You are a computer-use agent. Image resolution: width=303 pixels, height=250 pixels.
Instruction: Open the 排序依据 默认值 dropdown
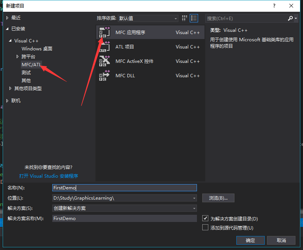(175, 18)
